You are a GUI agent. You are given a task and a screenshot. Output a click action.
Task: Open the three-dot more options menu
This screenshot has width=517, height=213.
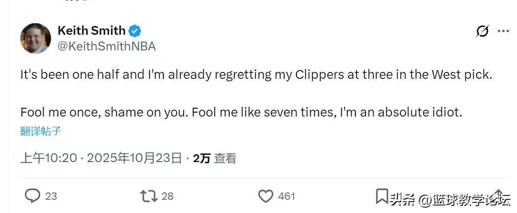coord(503,31)
